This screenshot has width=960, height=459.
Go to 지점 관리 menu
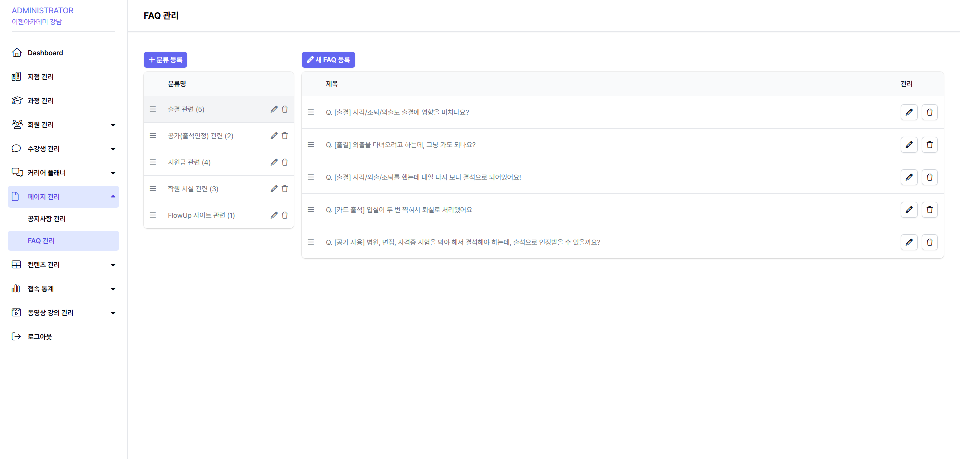point(41,77)
